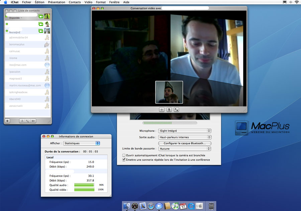Open the Aide menu
The width and height of the screenshot is (301, 211).
(x=126, y=2)
